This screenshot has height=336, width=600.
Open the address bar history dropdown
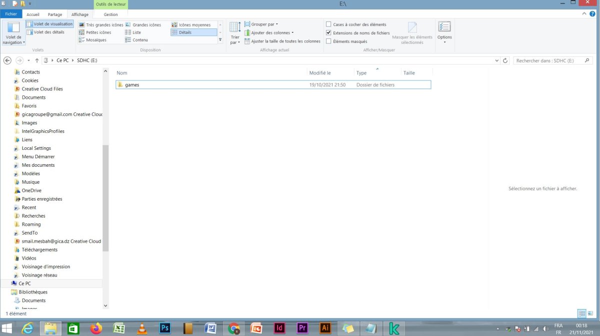pos(496,60)
